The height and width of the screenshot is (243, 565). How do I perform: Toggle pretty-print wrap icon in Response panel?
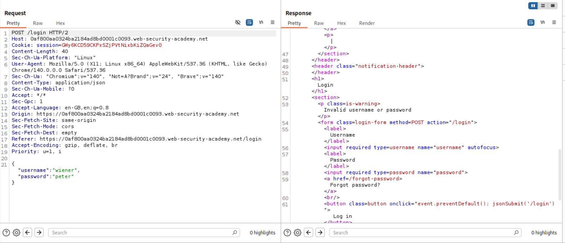click(531, 23)
